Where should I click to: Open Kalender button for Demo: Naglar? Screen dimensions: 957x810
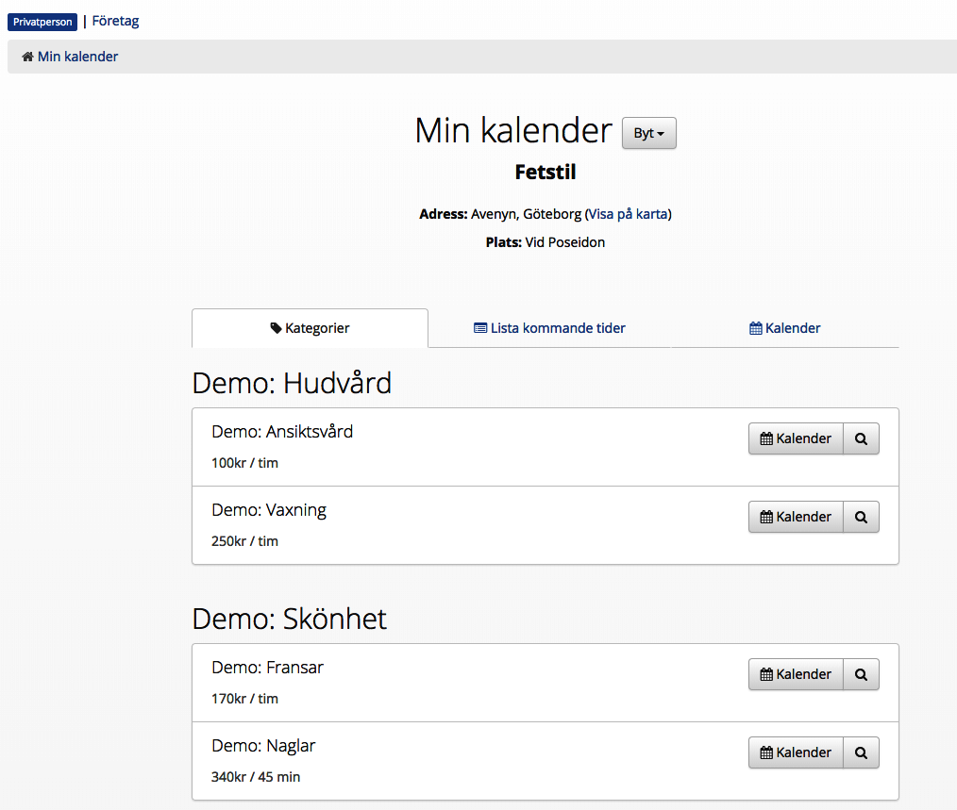point(796,752)
